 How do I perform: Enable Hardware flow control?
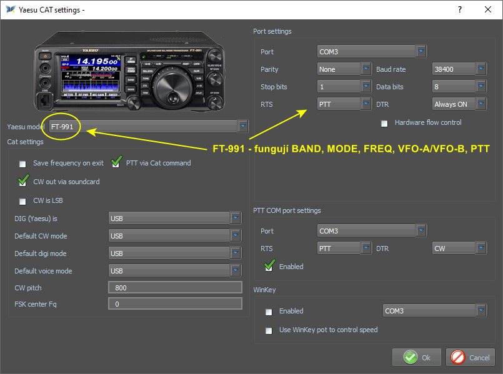385,123
